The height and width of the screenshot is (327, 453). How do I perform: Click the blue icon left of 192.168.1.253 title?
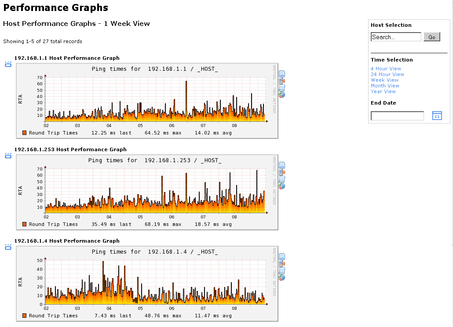8,156
